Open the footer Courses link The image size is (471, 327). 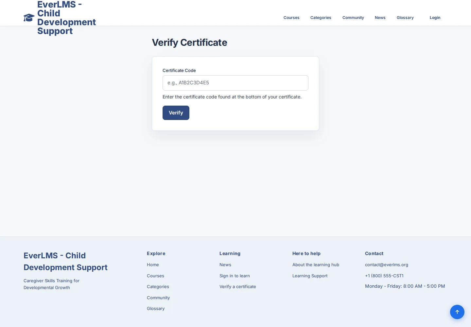point(155,276)
